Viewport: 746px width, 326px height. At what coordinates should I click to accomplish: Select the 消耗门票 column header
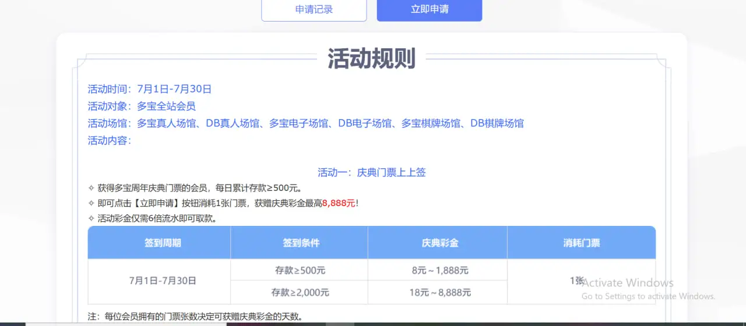click(581, 243)
